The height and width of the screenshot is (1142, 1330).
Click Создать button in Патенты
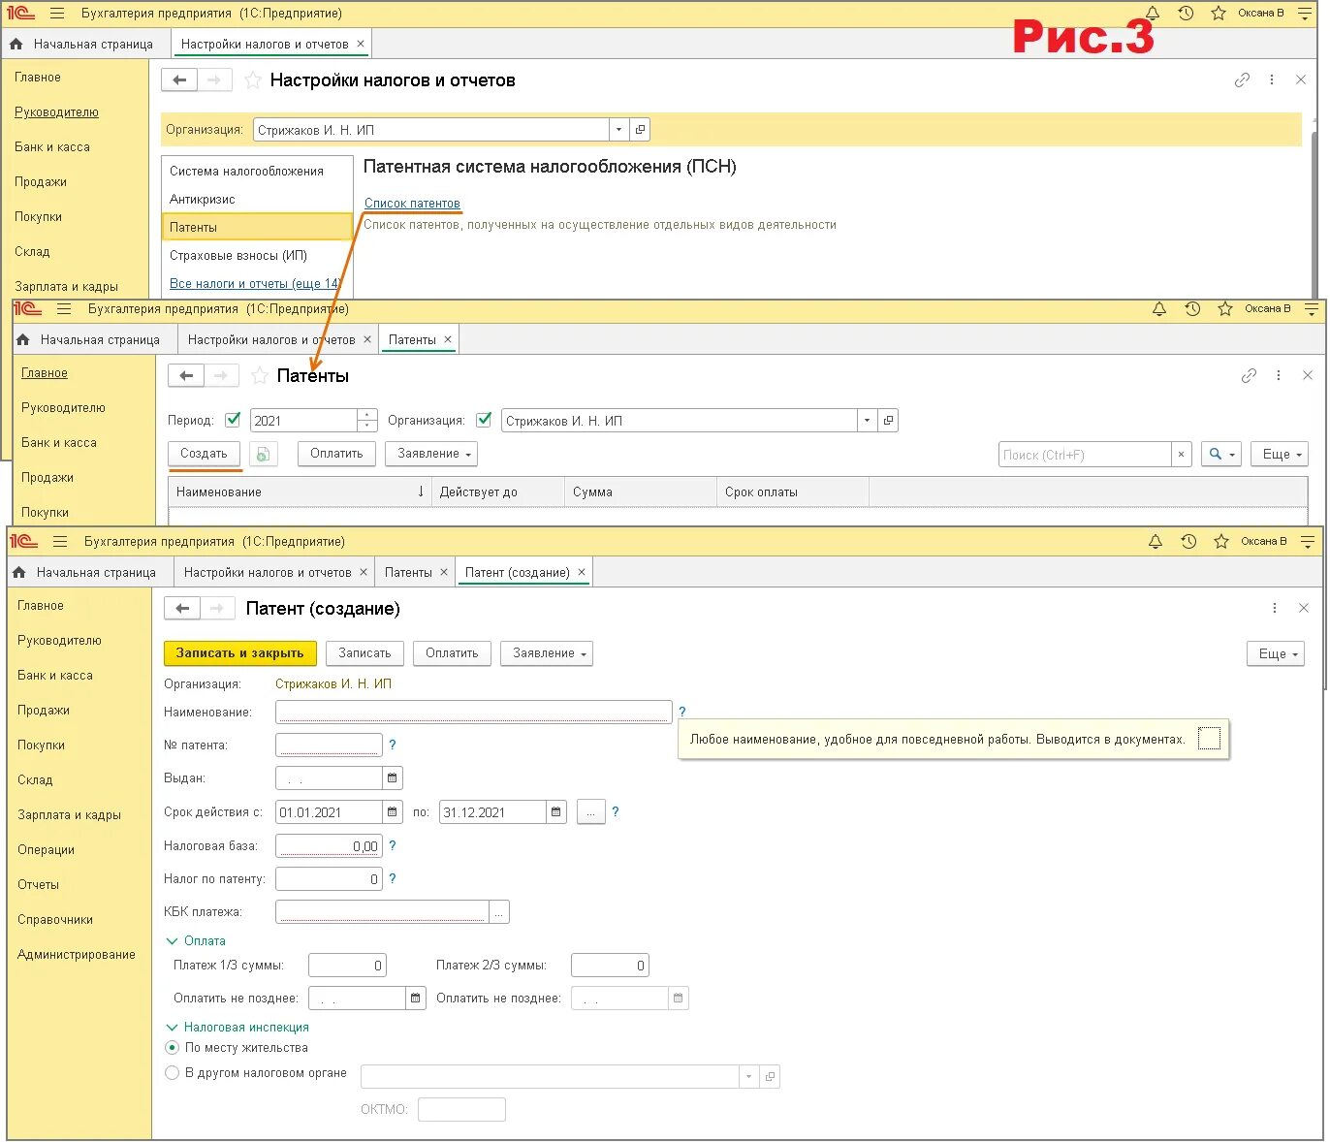204,454
